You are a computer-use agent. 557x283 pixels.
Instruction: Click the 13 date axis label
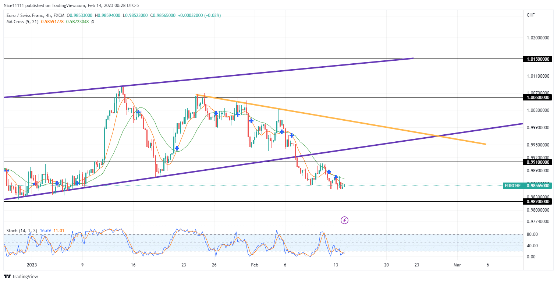[336, 265]
